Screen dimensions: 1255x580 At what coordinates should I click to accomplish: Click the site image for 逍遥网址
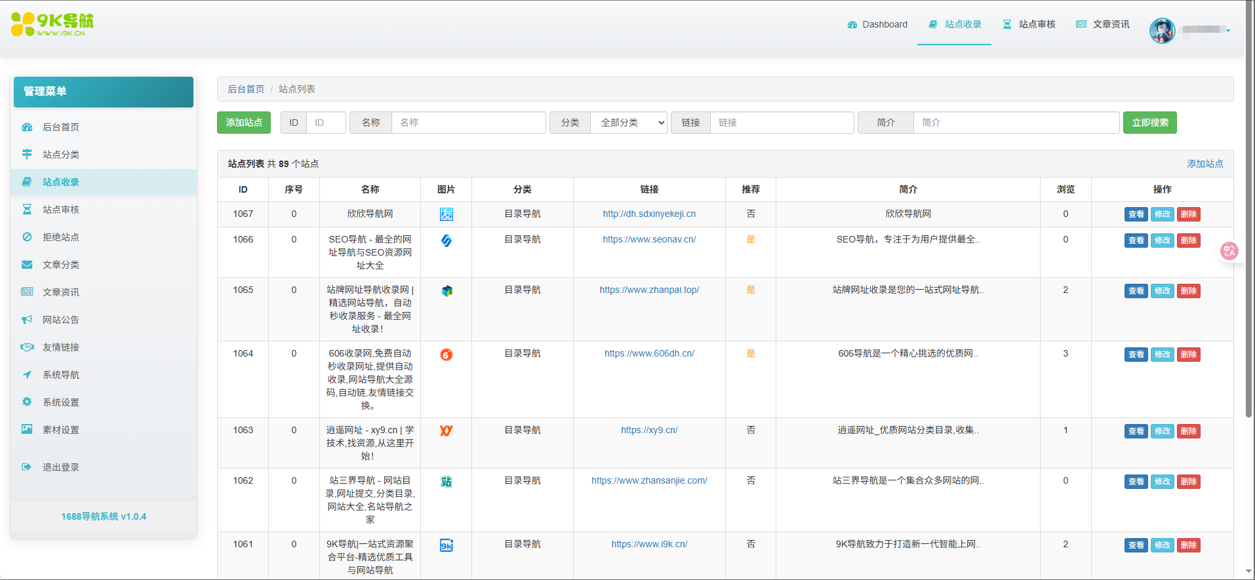coord(447,431)
